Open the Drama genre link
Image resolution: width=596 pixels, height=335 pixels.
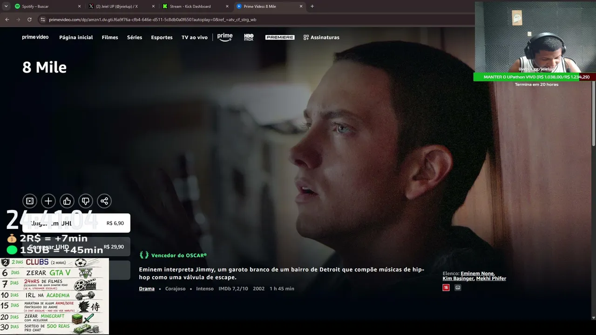[147, 289]
